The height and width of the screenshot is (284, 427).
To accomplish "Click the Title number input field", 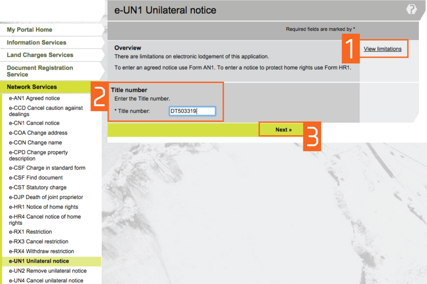I will (x=192, y=111).
